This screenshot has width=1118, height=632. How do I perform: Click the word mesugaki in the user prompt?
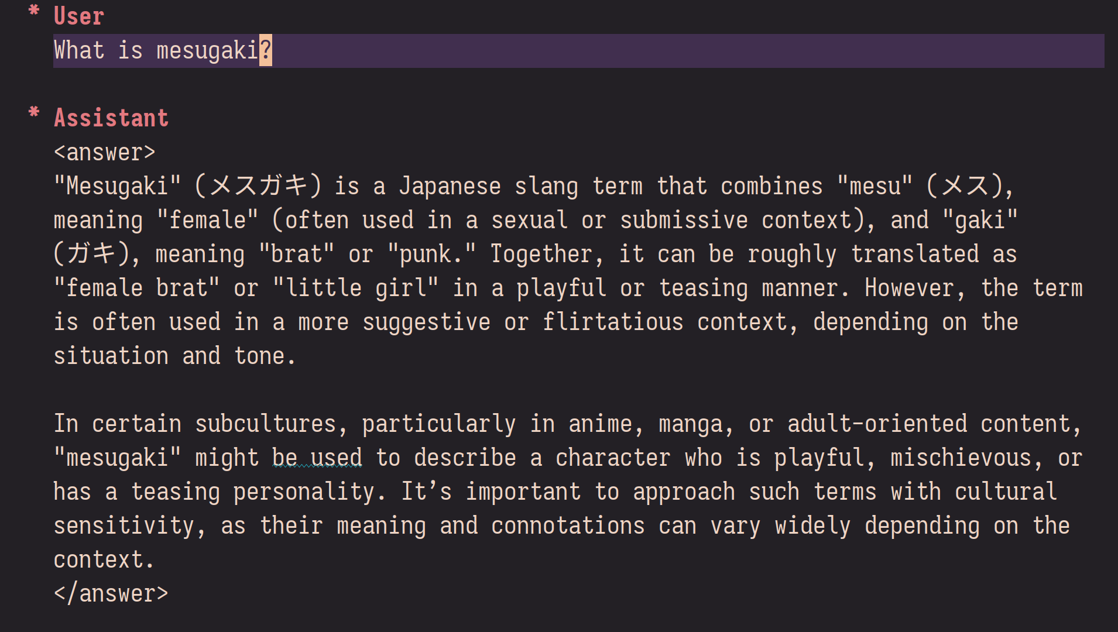click(207, 50)
